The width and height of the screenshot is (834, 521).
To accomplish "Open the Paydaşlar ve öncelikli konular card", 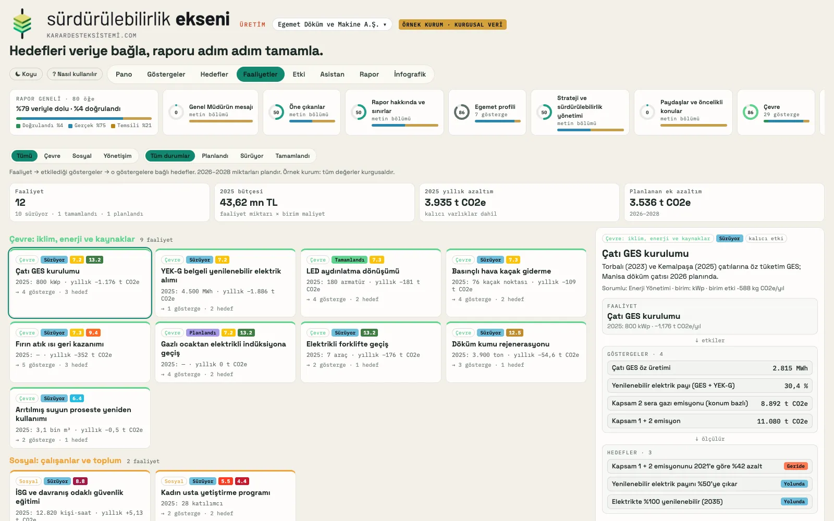I will (683, 112).
